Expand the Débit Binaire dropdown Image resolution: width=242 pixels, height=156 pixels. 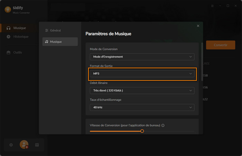pos(142,90)
